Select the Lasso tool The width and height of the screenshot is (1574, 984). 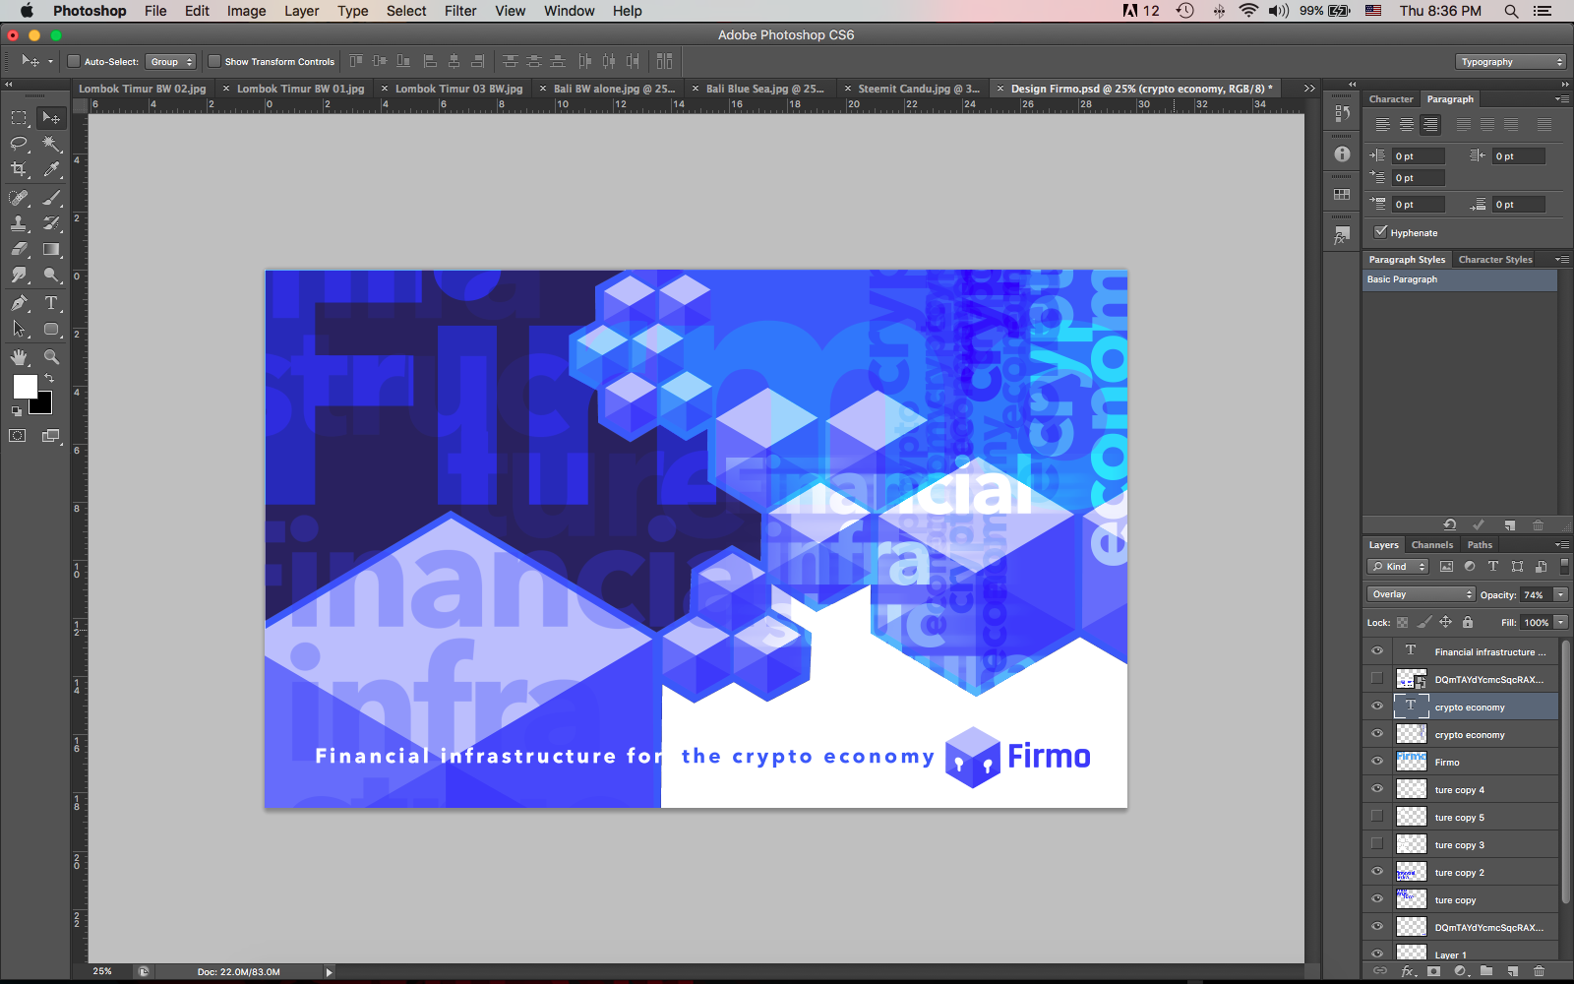(19, 144)
